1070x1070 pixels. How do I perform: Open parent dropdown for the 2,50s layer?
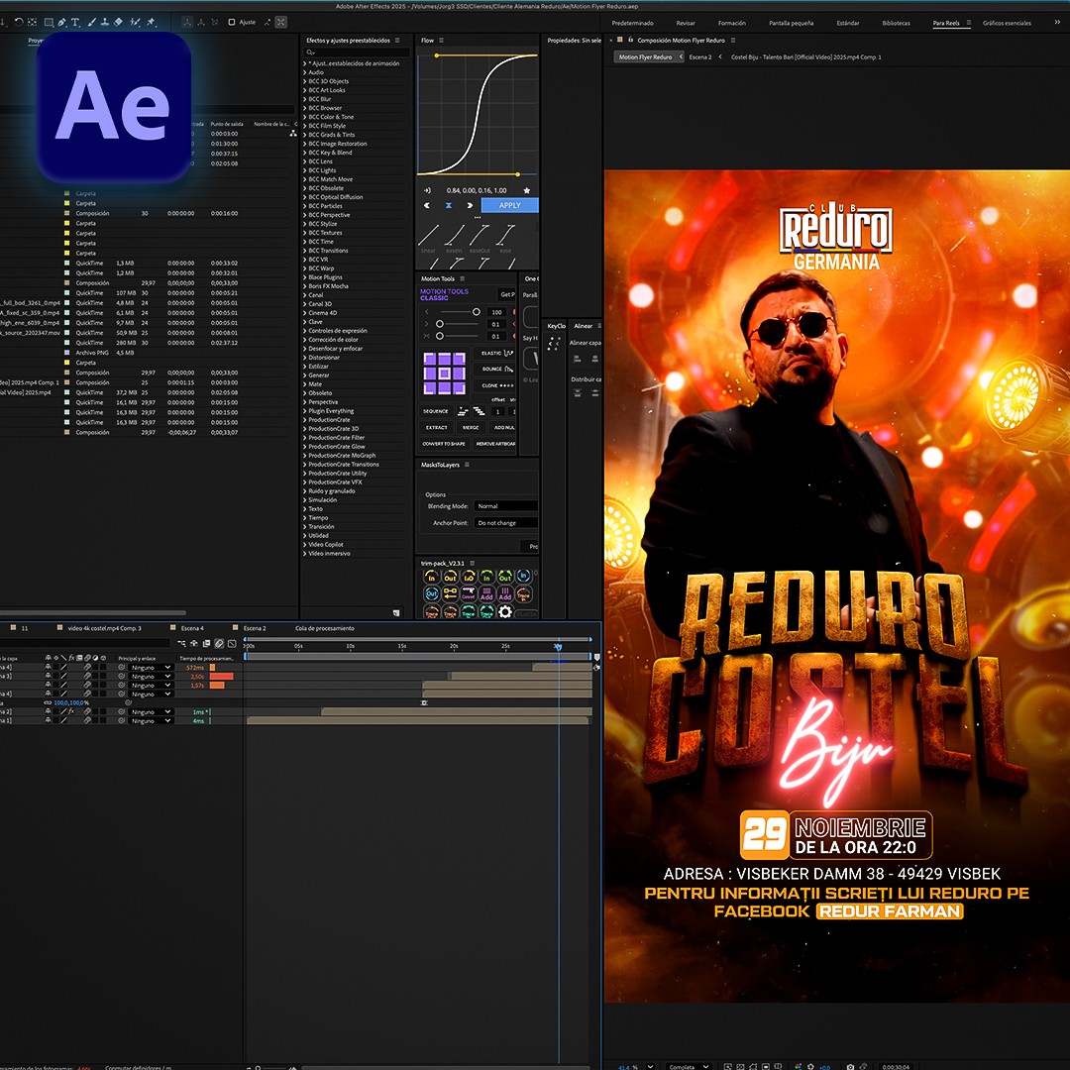click(x=151, y=677)
